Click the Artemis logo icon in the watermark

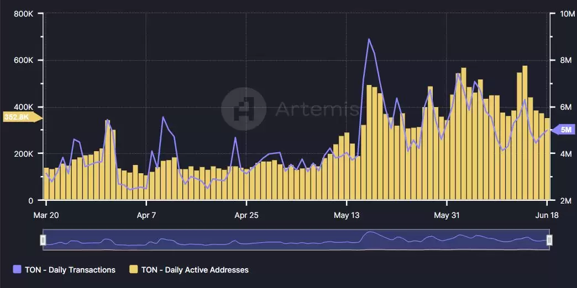tap(243, 106)
